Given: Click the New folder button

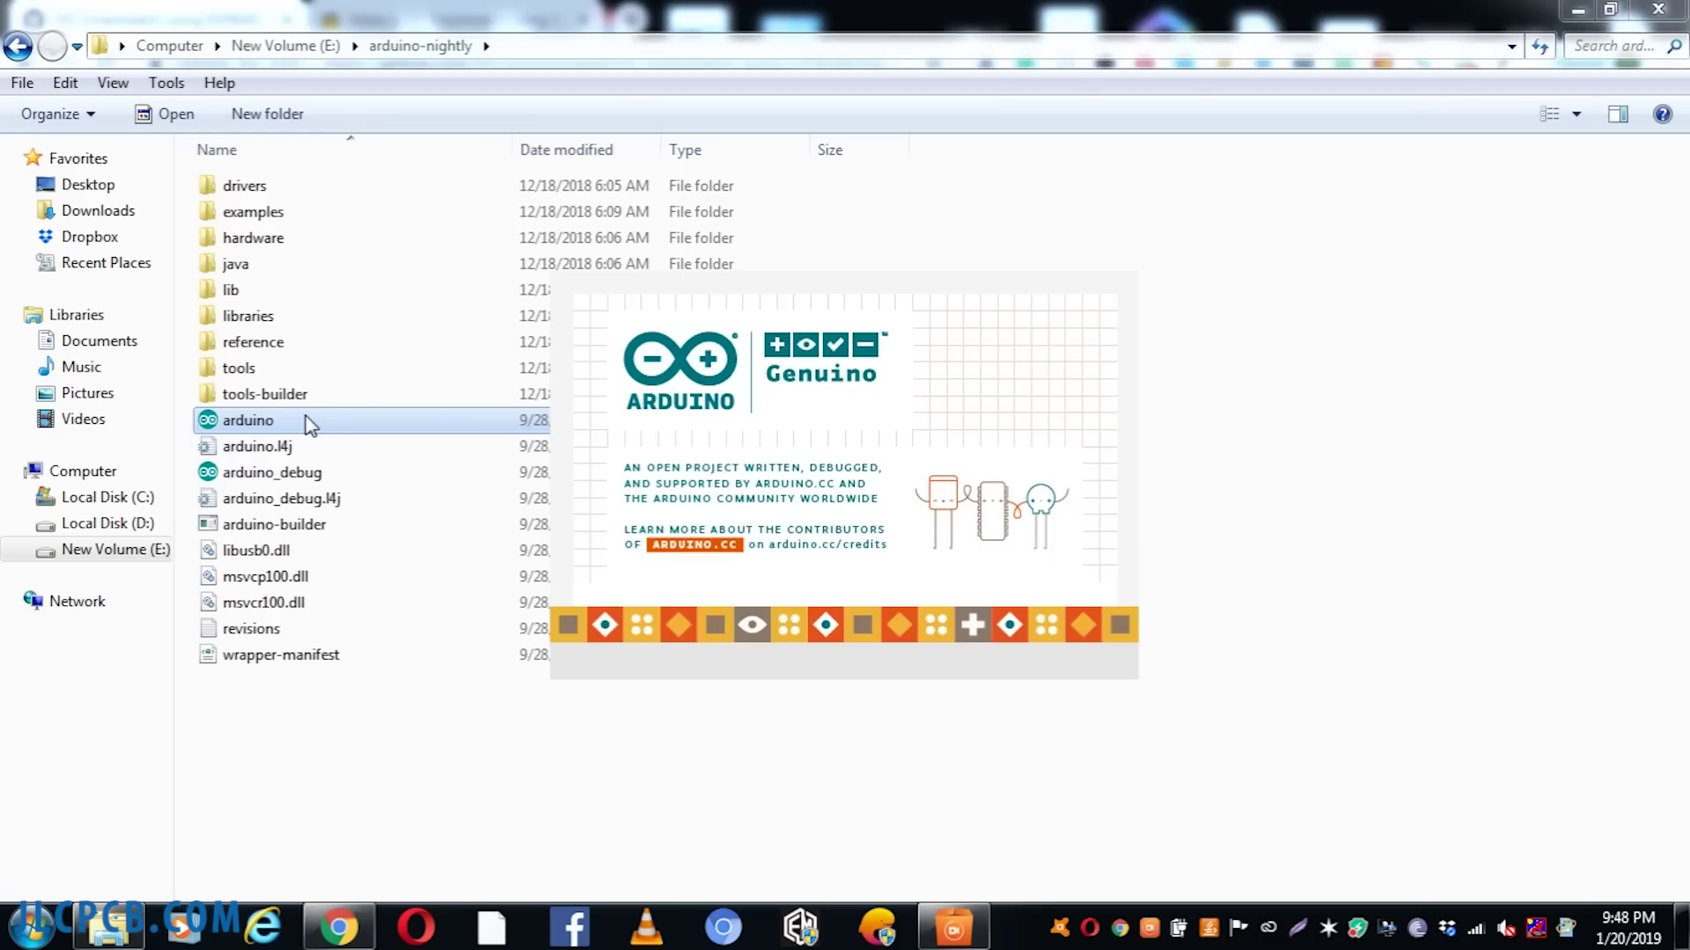Looking at the screenshot, I should point(267,114).
